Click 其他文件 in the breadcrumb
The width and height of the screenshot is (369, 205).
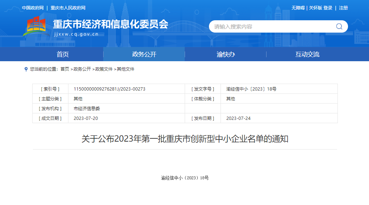click(x=126, y=69)
